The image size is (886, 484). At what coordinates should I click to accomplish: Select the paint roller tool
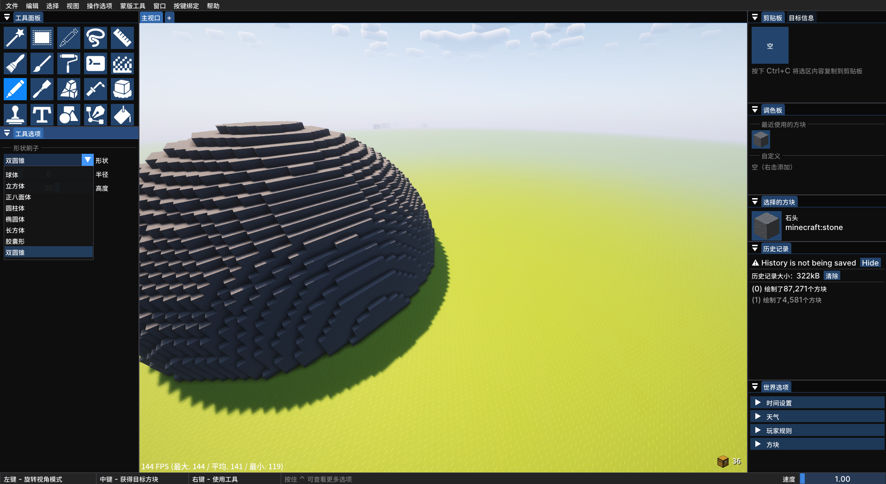point(69,64)
